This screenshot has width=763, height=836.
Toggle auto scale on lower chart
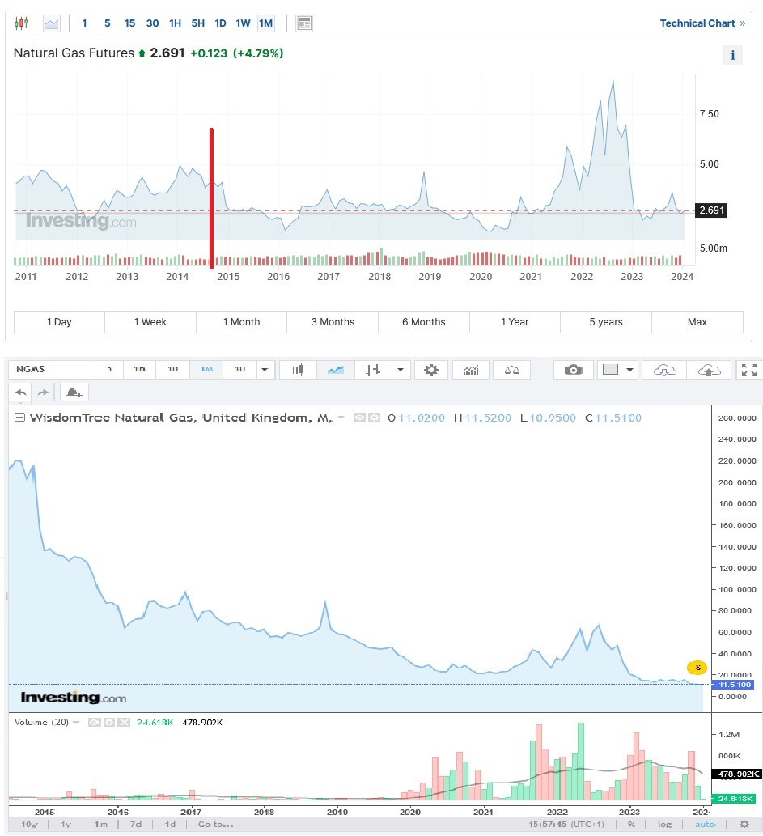[705, 824]
